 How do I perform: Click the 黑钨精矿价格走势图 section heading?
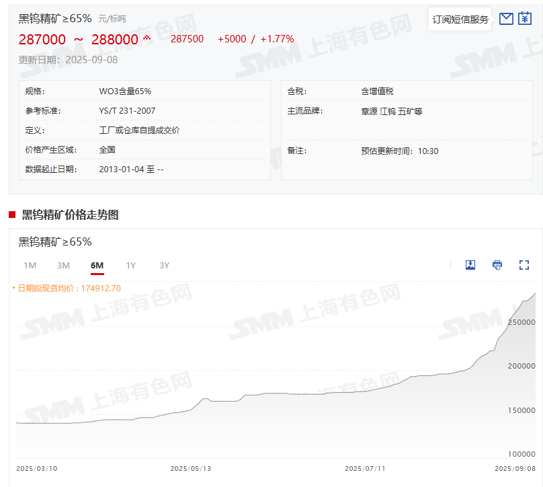coord(70,215)
